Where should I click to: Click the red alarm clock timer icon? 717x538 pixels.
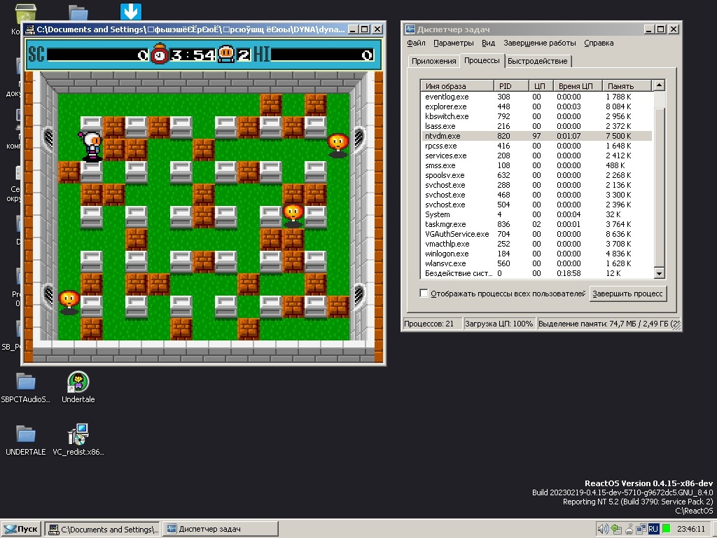tap(160, 54)
